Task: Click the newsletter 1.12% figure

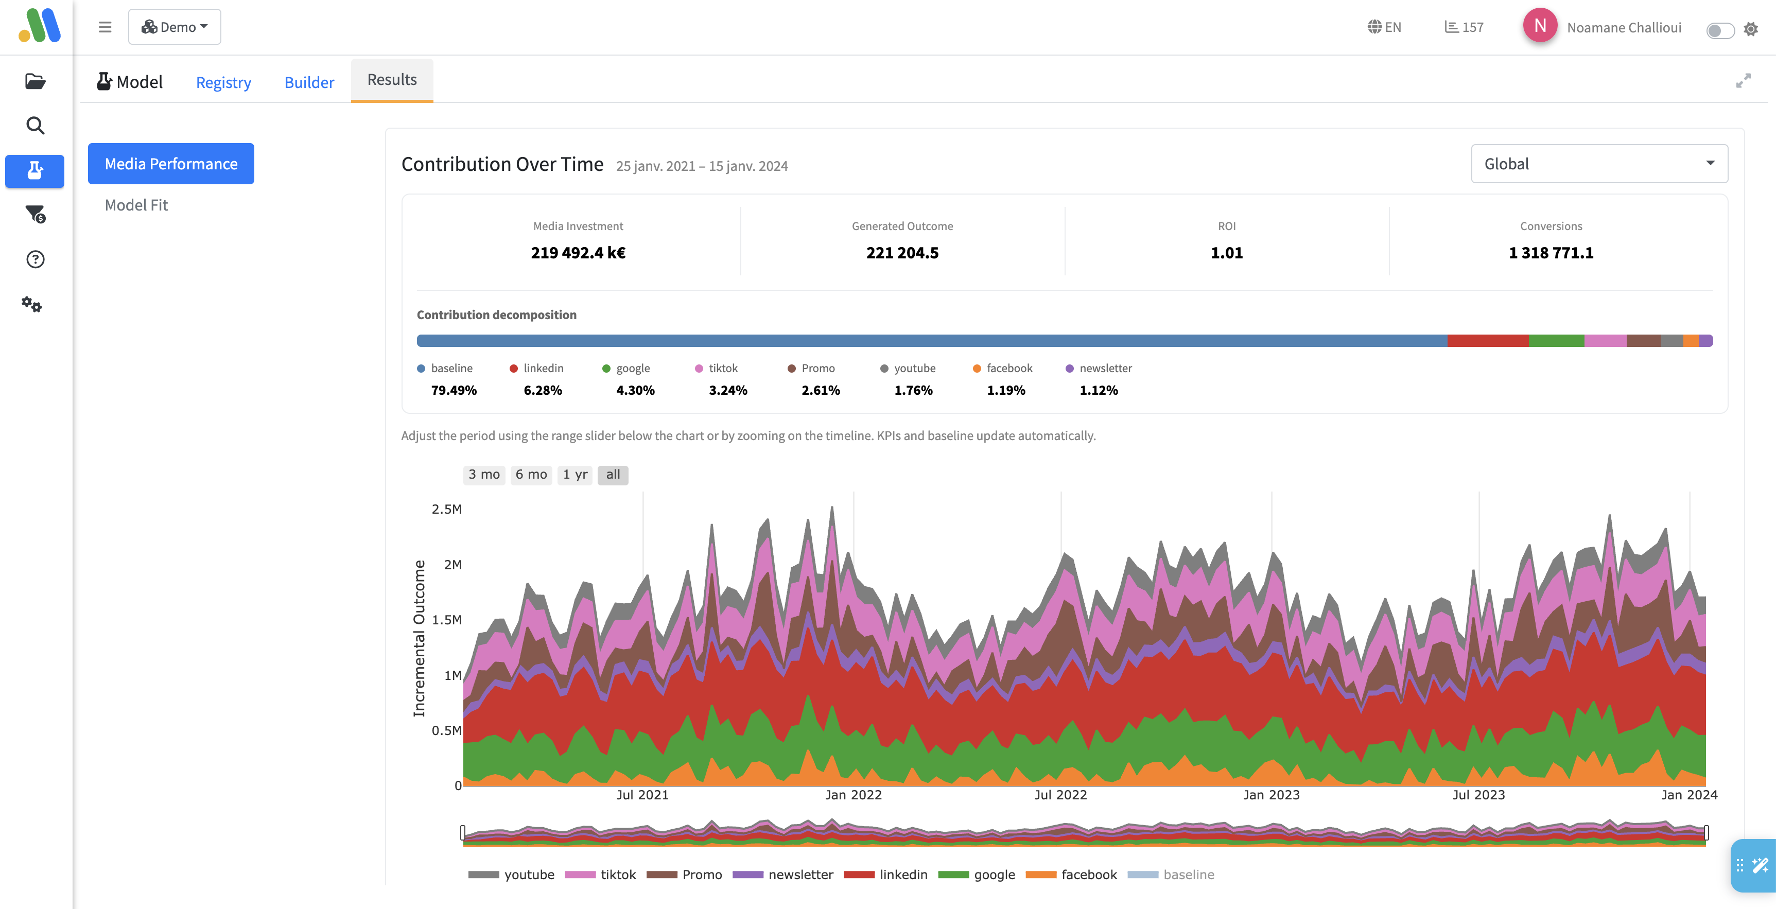Action: 1098,390
